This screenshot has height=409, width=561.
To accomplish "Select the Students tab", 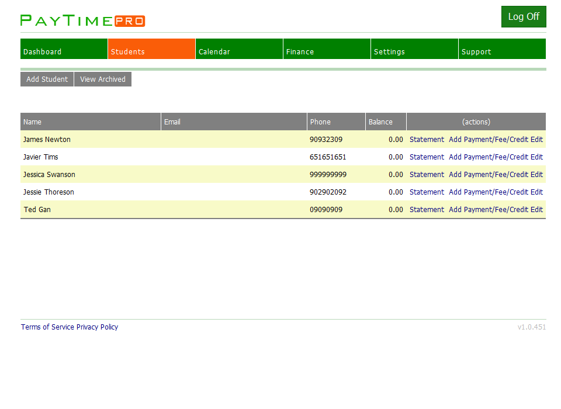I will (x=152, y=48).
